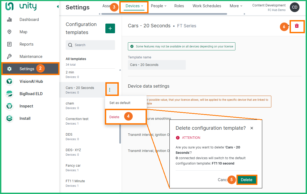The width and height of the screenshot is (307, 194).
Task: Close the delete confirmation dialog
Action: (252, 128)
